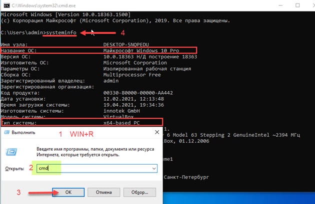
Task: Maximize the cmd.exe window
Action: [x=297, y=5]
